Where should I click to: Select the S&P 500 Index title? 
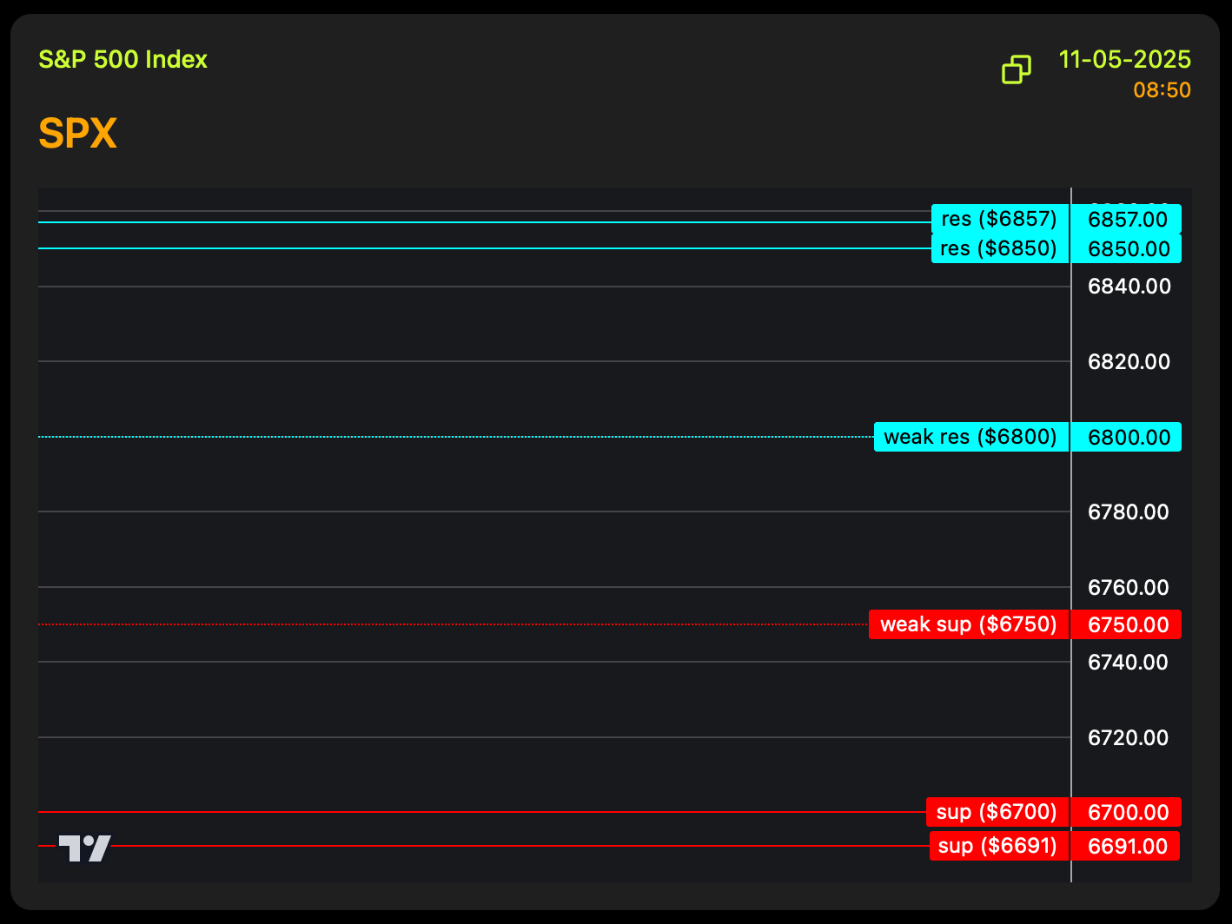pos(123,59)
